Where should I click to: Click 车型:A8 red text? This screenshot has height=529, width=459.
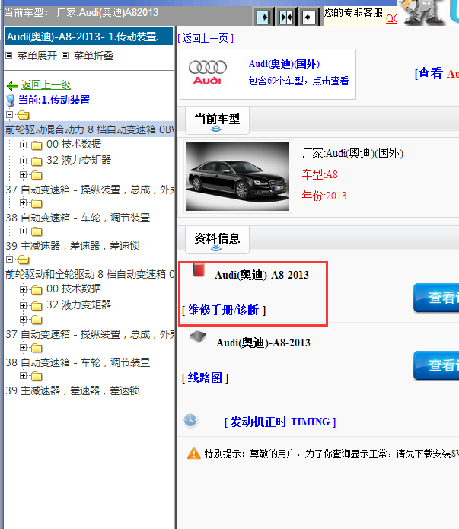point(320,174)
